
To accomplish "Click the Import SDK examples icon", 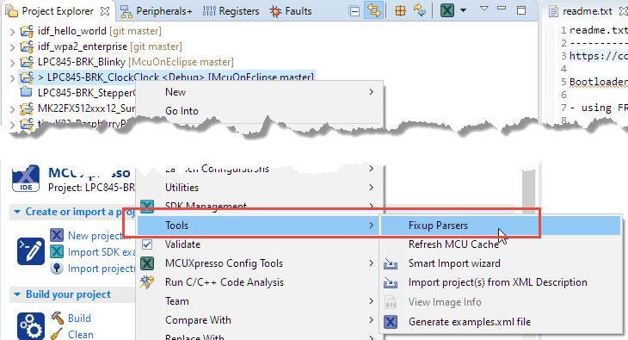I will [x=57, y=252].
